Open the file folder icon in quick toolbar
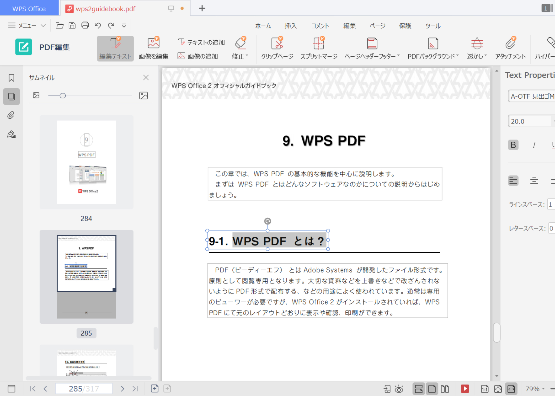The height and width of the screenshot is (396, 555). [x=60, y=25]
